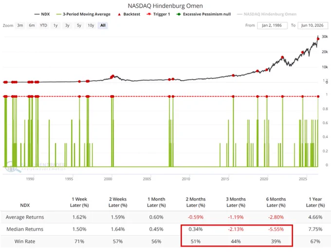This screenshot has width=331, height=252.
Task: Click the 1 Week Later (%) column header
Action: [x=79, y=202]
